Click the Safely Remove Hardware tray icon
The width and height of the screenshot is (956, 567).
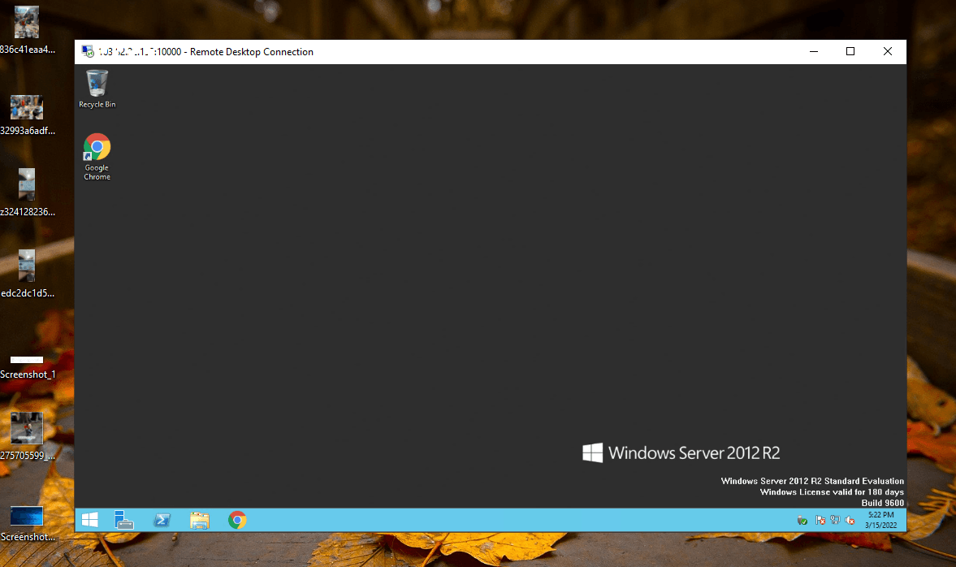tap(802, 521)
